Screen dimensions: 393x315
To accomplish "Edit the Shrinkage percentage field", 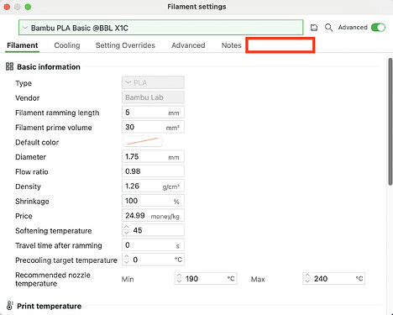I will pos(153,201).
